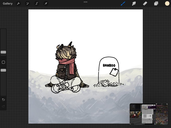Tap the square modify button on the sidebar
171x128 pixels.
point(3,62)
